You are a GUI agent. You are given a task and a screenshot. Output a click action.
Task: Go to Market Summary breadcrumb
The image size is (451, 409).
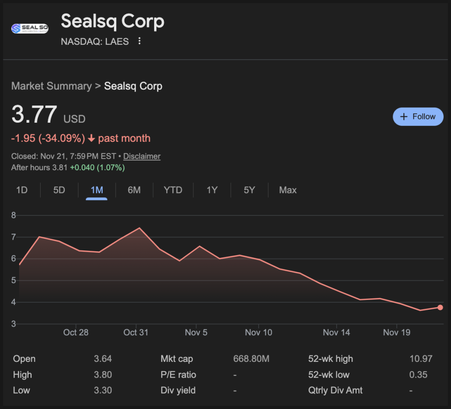51,86
